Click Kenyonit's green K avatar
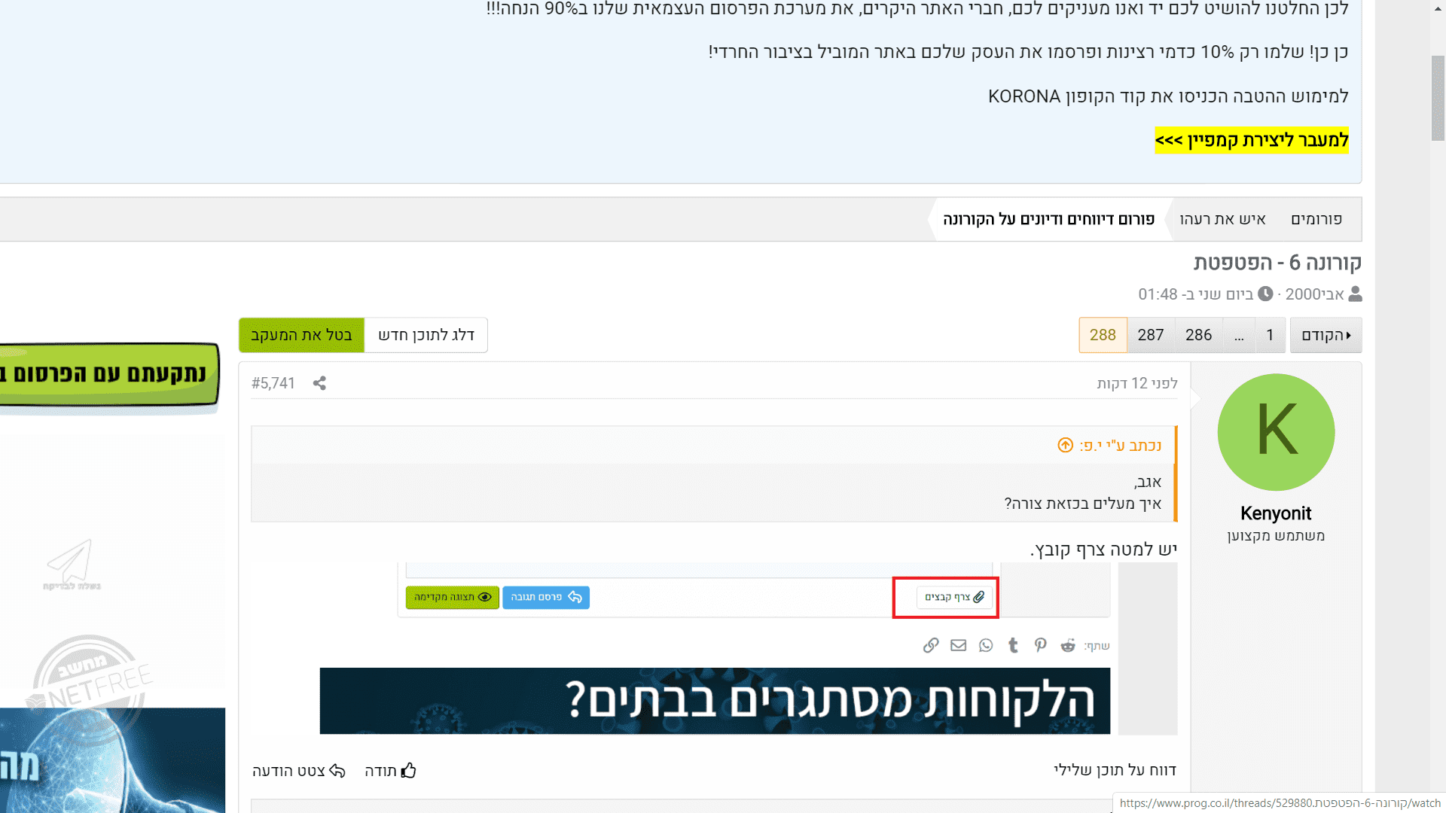Image resolution: width=1446 pixels, height=813 pixels. [1276, 432]
